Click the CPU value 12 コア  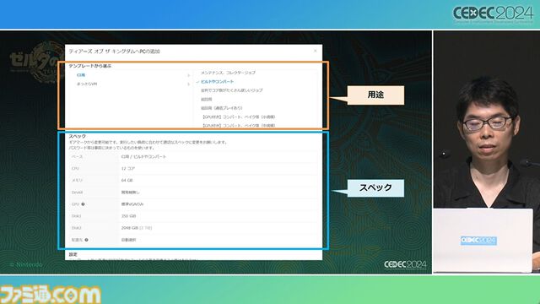coord(127,169)
